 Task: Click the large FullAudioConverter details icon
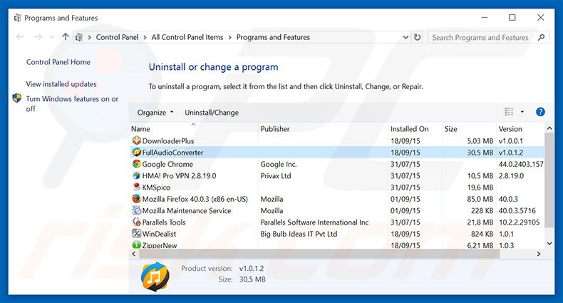click(155, 276)
